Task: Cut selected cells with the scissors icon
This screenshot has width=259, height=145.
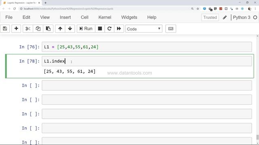Action: pyautogui.click(x=28, y=29)
